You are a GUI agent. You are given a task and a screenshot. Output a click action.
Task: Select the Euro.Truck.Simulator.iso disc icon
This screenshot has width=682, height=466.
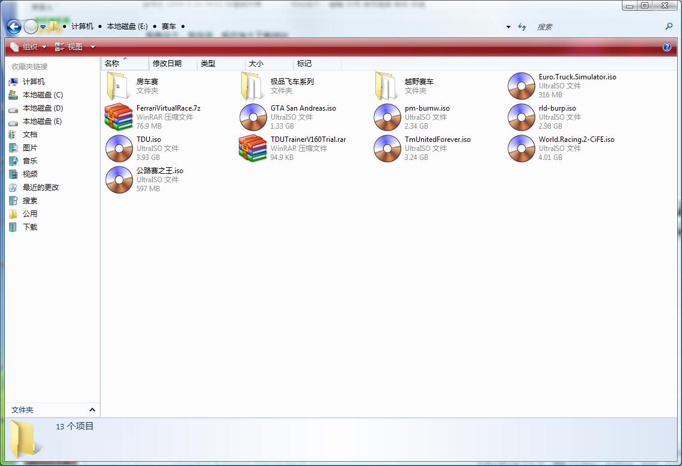(x=521, y=86)
